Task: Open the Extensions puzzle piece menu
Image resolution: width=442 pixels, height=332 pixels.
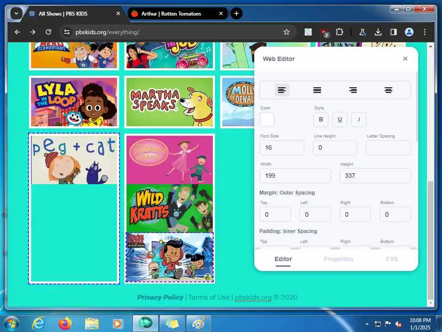Action: (339, 32)
